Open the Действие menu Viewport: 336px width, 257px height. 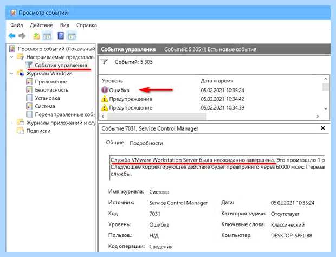tap(41, 25)
